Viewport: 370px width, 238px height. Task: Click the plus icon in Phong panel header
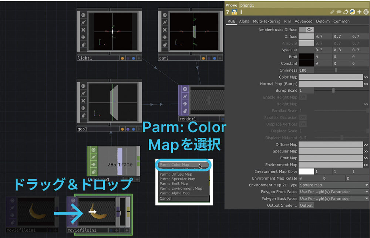359,12
